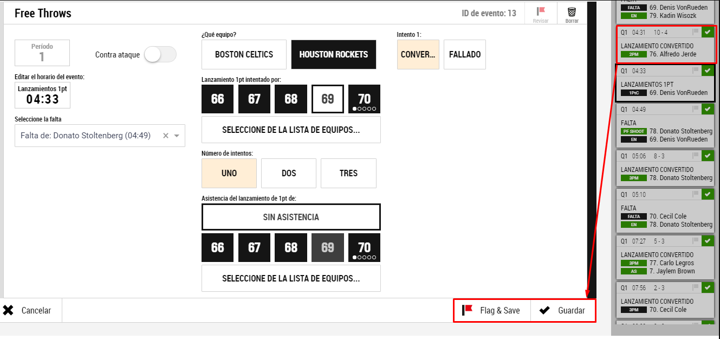Choose shooter number 69
This screenshot has height=339, width=720.
point(328,99)
